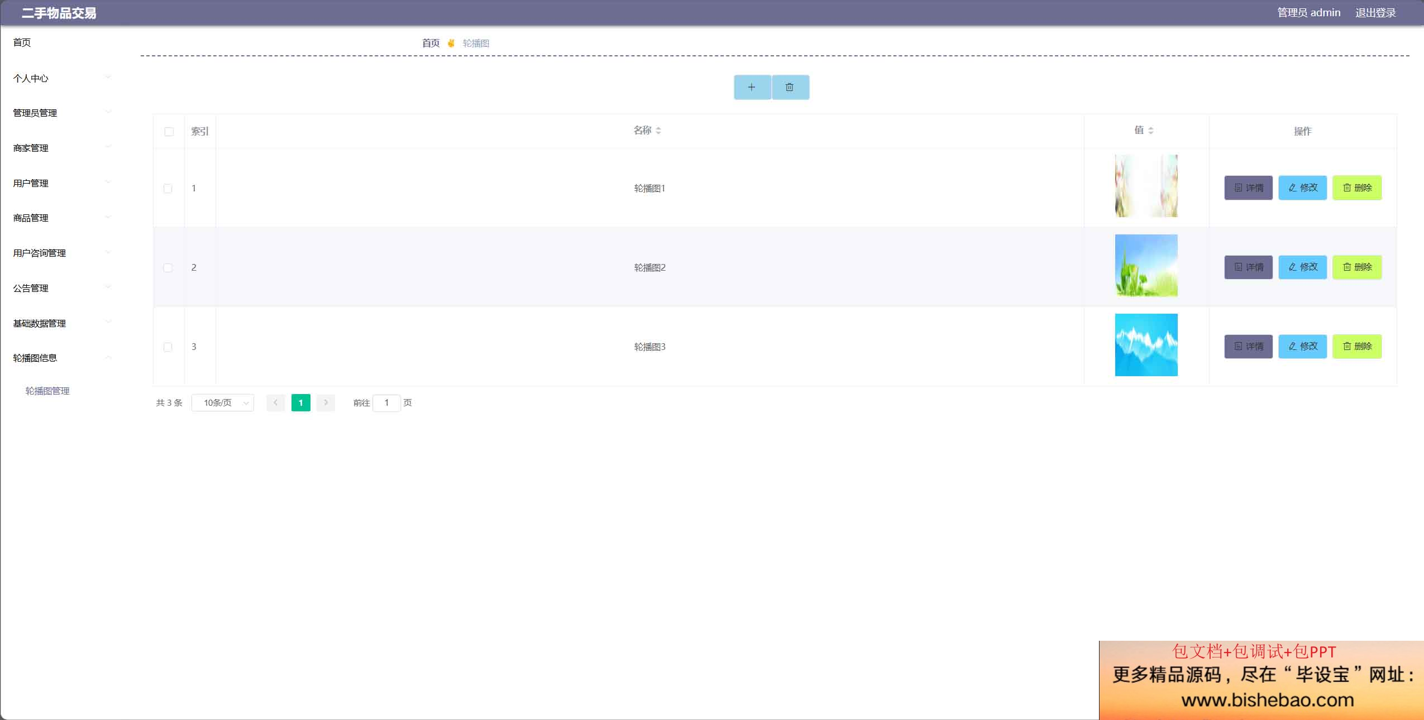Click 删除 for 轮播图1

tap(1357, 188)
